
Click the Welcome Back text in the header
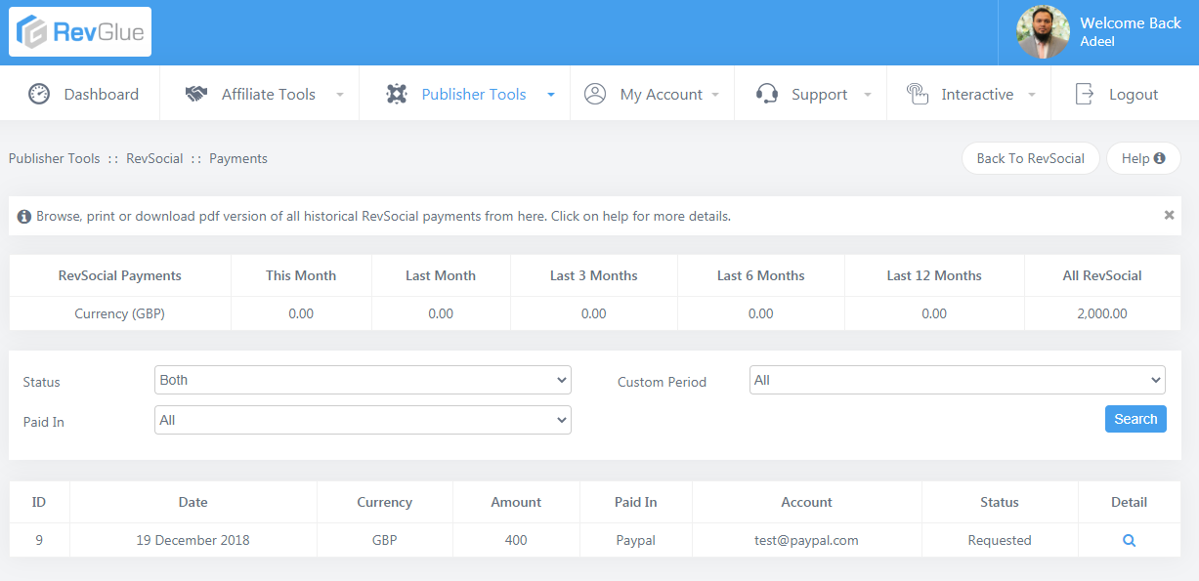(x=1131, y=23)
